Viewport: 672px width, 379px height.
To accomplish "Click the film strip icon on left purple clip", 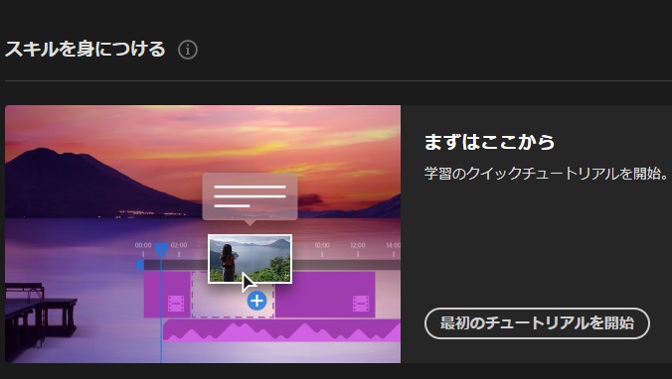I will pyautogui.click(x=176, y=304).
